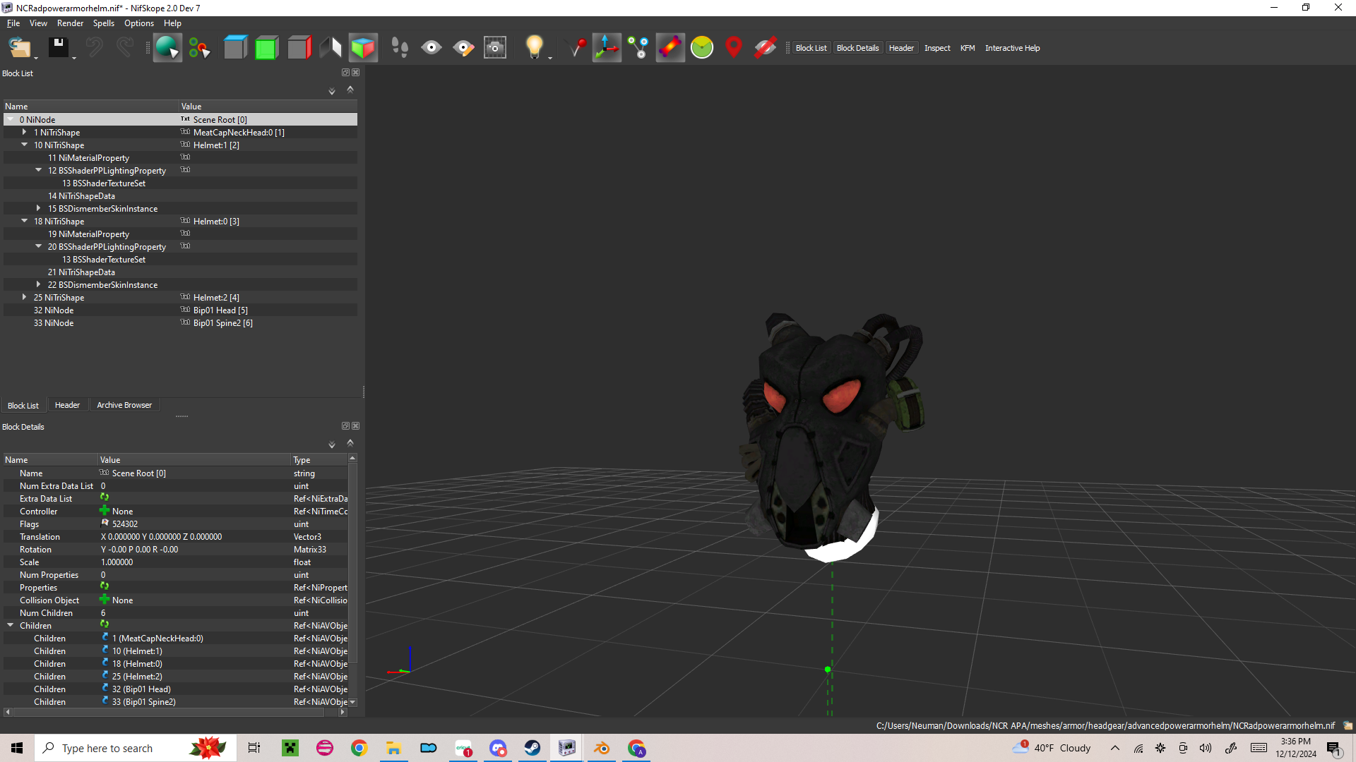Viewport: 1356px width, 762px height.
Task: Click Inspect toolbar button
Action: click(x=937, y=48)
